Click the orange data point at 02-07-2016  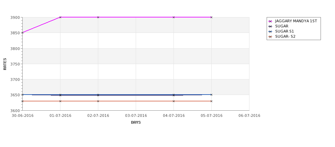coord(98,101)
